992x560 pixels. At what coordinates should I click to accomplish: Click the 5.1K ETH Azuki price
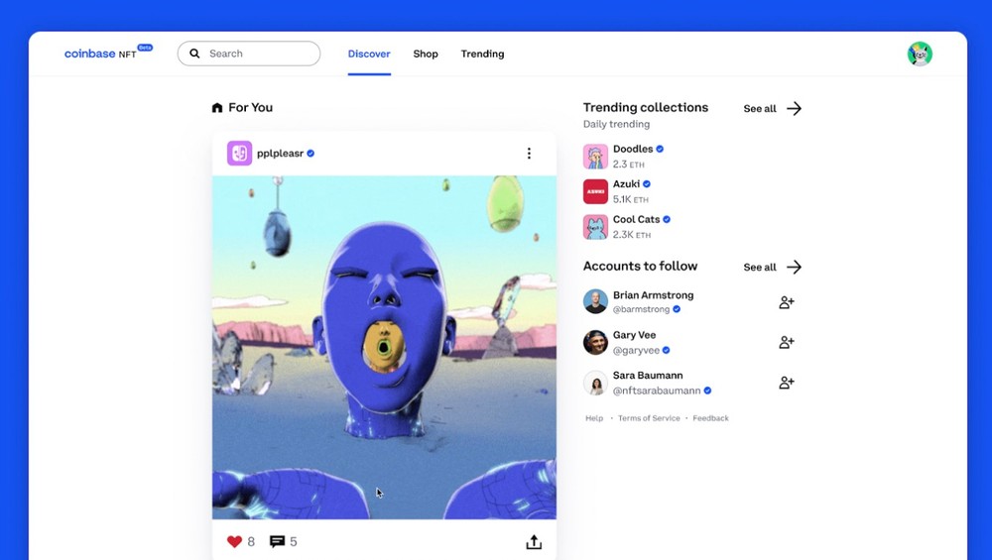click(630, 199)
